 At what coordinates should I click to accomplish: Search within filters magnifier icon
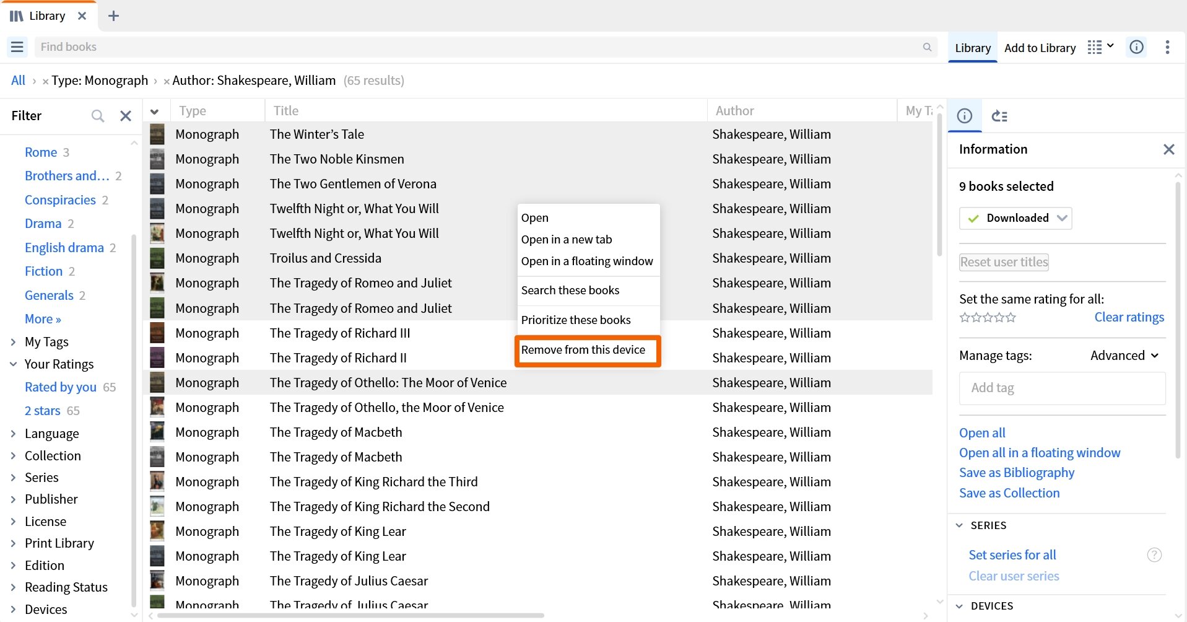pyautogui.click(x=98, y=116)
